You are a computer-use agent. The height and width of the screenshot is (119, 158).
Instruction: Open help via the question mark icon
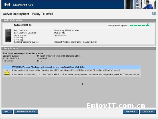[x=154, y=13]
